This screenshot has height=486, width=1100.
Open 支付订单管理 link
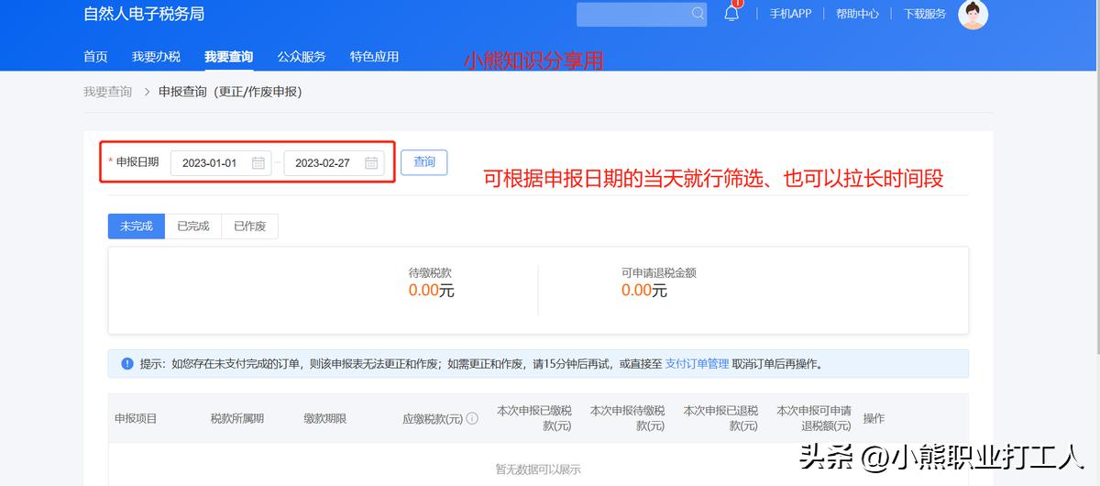point(697,364)
